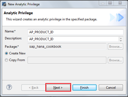This screenshot has width=128, height=97.
Task: Maximize the New Analytic Privilege dialog
Action: [x=110, y=3]
